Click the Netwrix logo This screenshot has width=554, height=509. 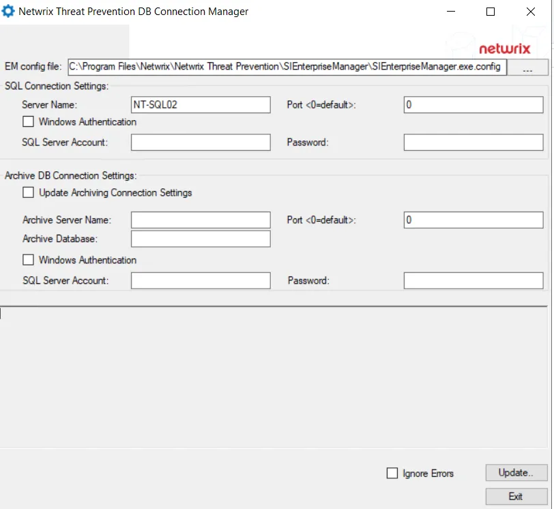[x=505, y=48]
